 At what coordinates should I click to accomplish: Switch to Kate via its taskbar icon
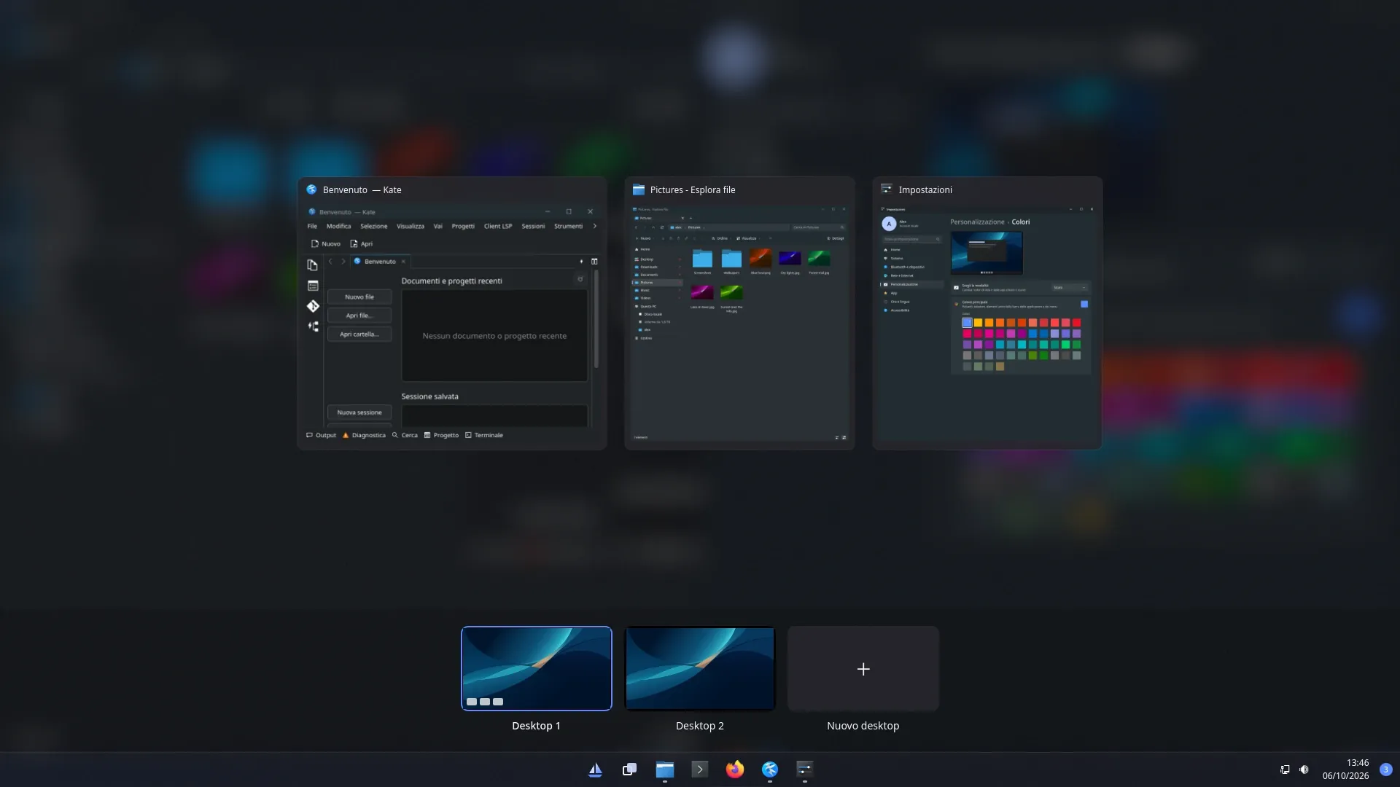click(x=769, y=770)
